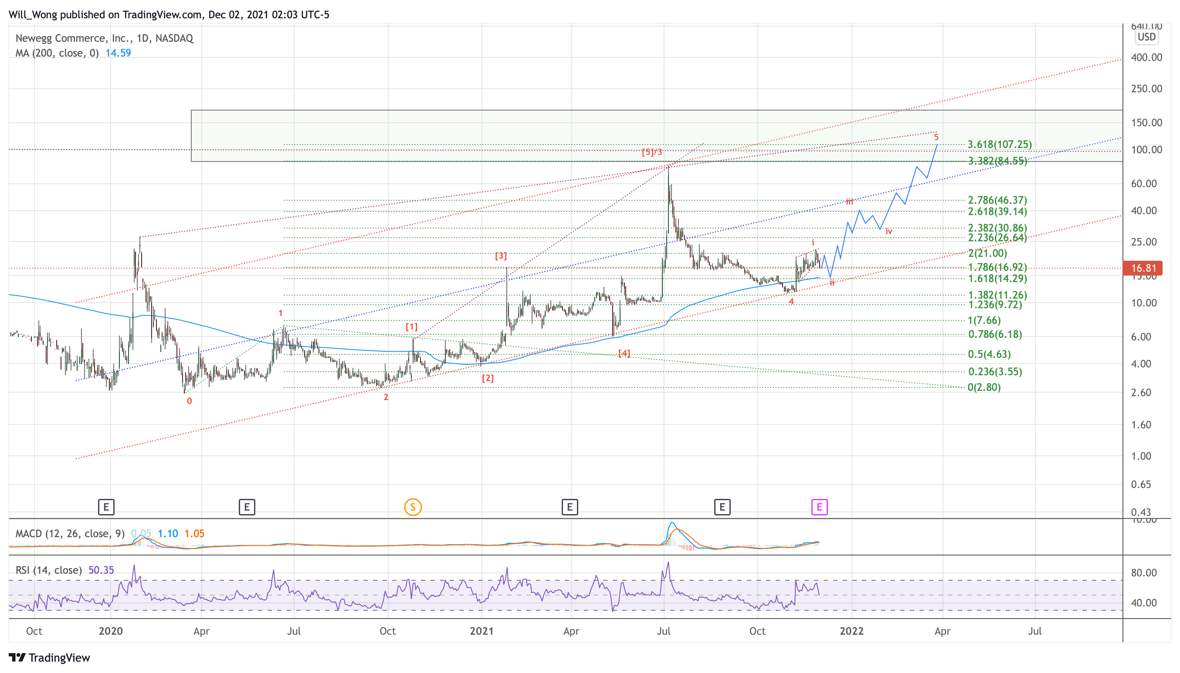Click the RSI 40.00 axis label

pyautogui.click(x=1143, y=603)
